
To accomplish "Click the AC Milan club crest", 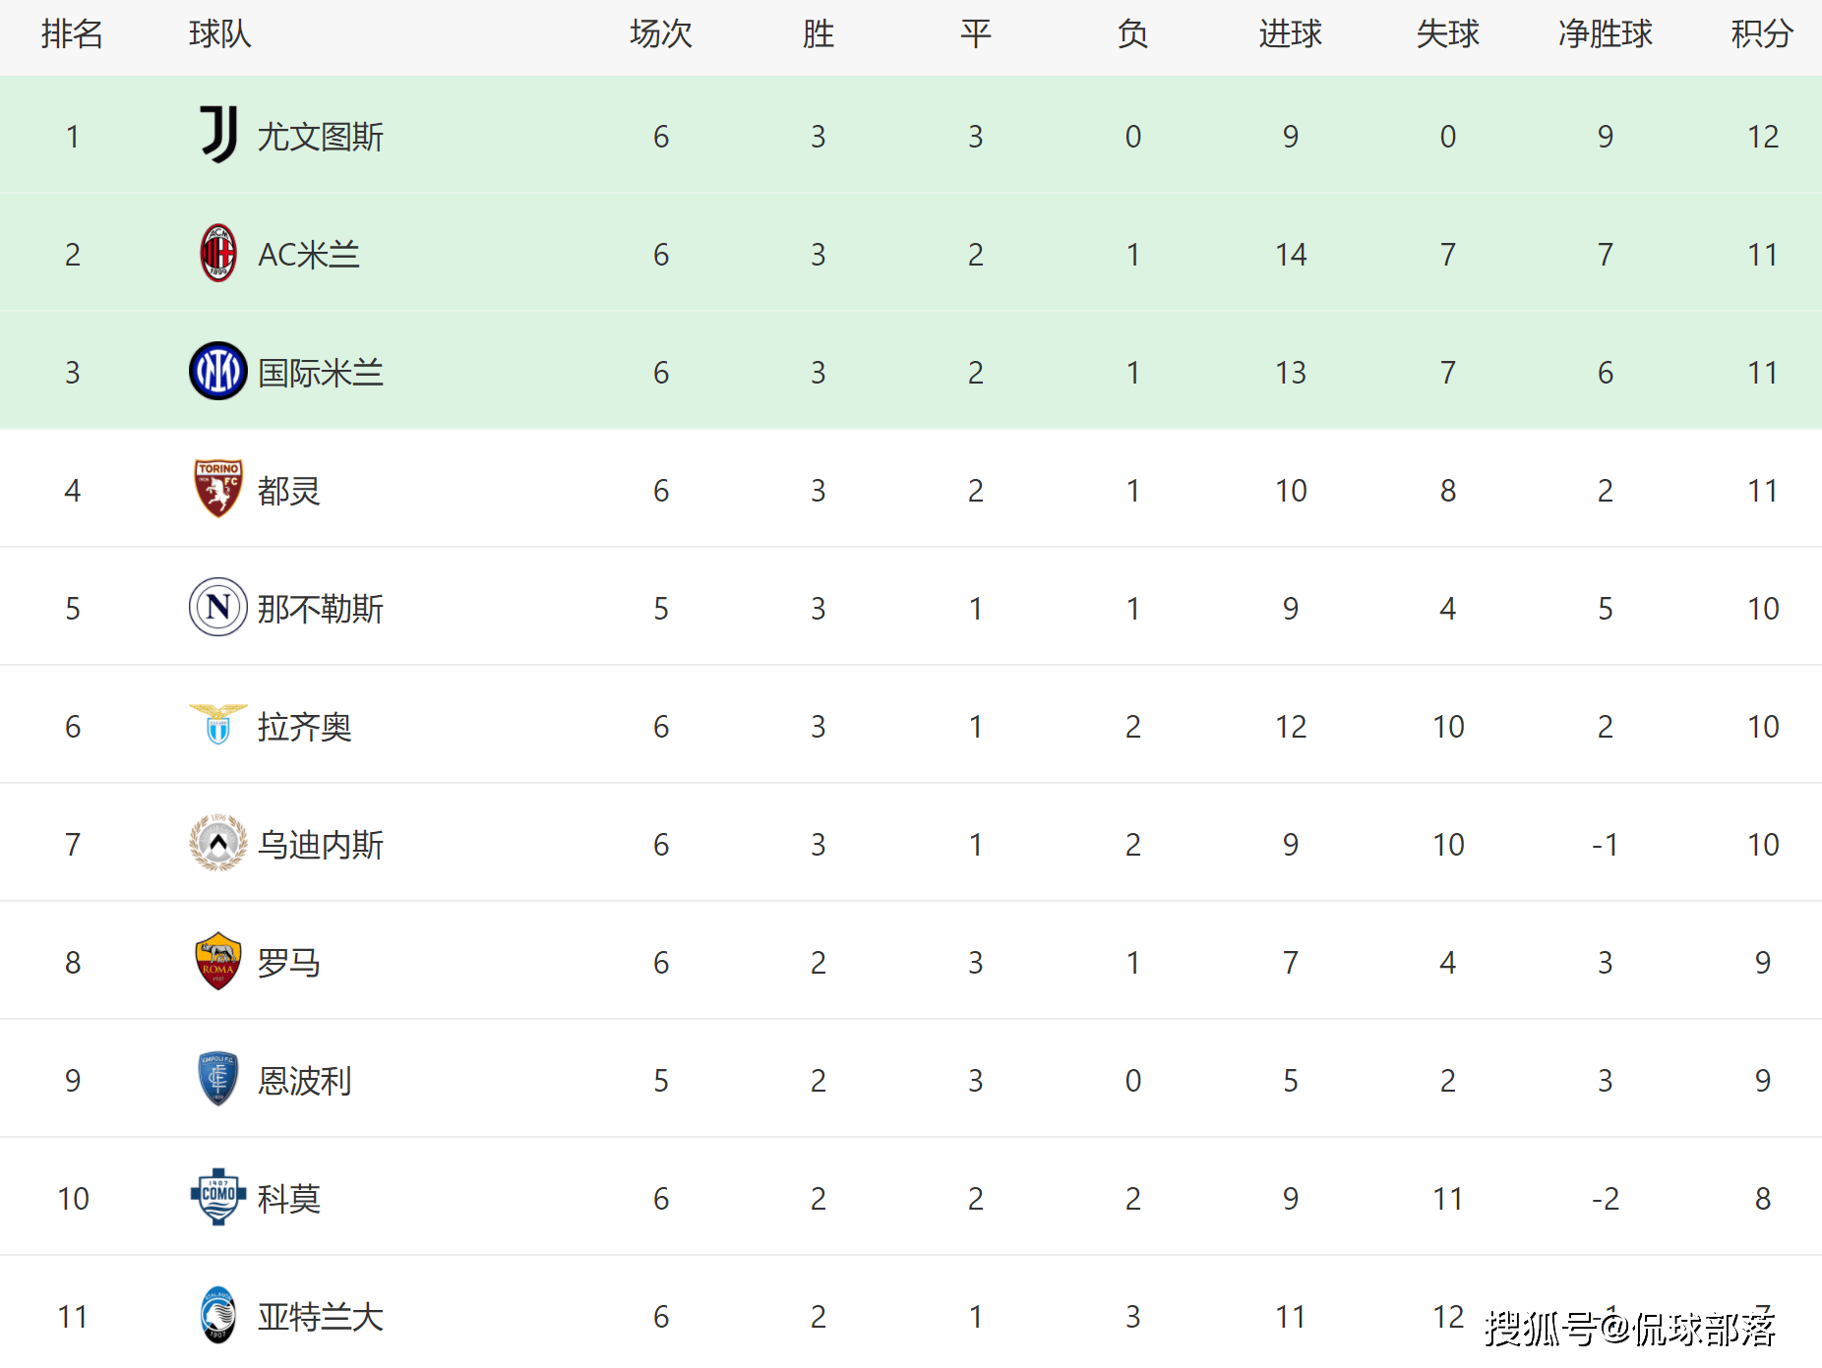I will 218,253.
